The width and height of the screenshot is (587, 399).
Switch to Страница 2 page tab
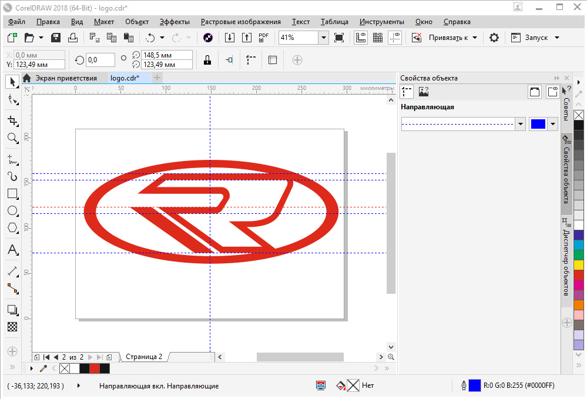(144, 356)
